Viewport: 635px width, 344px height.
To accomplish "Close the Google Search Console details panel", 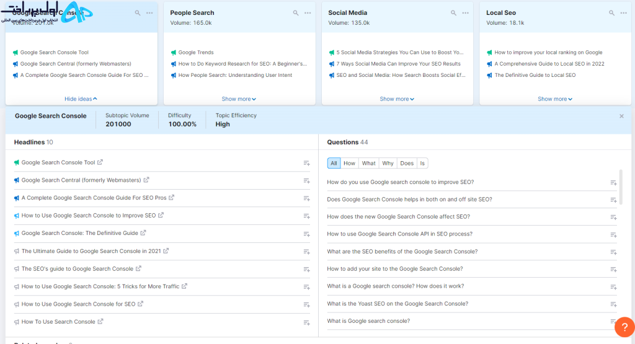I will 621,116.
